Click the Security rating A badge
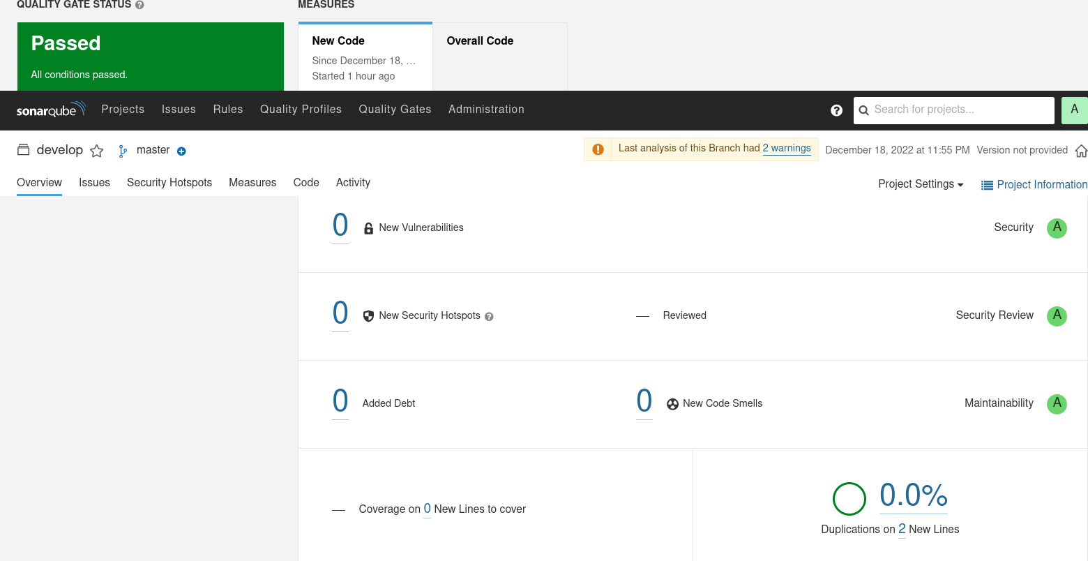Screen dimensions: 1088x561 pyautogui.click(x=1057, y=228)
